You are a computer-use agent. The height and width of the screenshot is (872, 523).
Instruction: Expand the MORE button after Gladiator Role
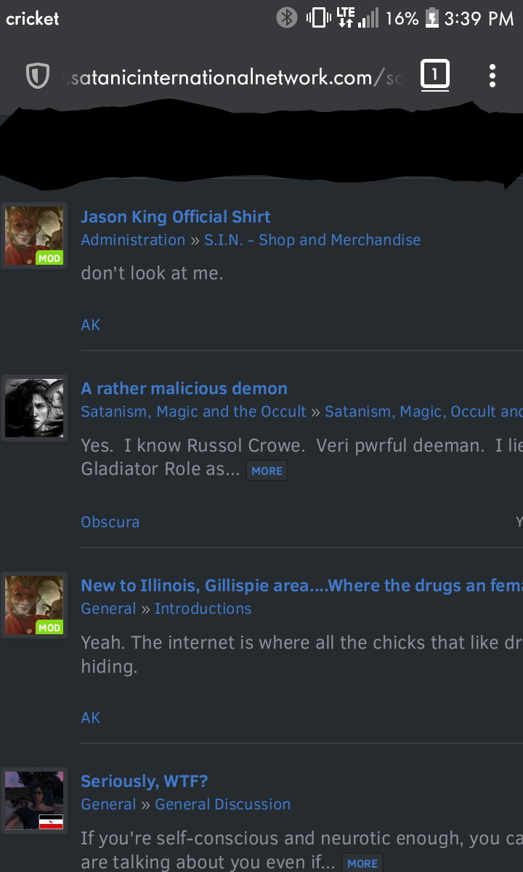click(267, 471)
